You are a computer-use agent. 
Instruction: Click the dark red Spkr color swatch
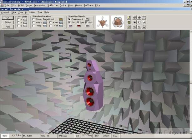[79, 26]
